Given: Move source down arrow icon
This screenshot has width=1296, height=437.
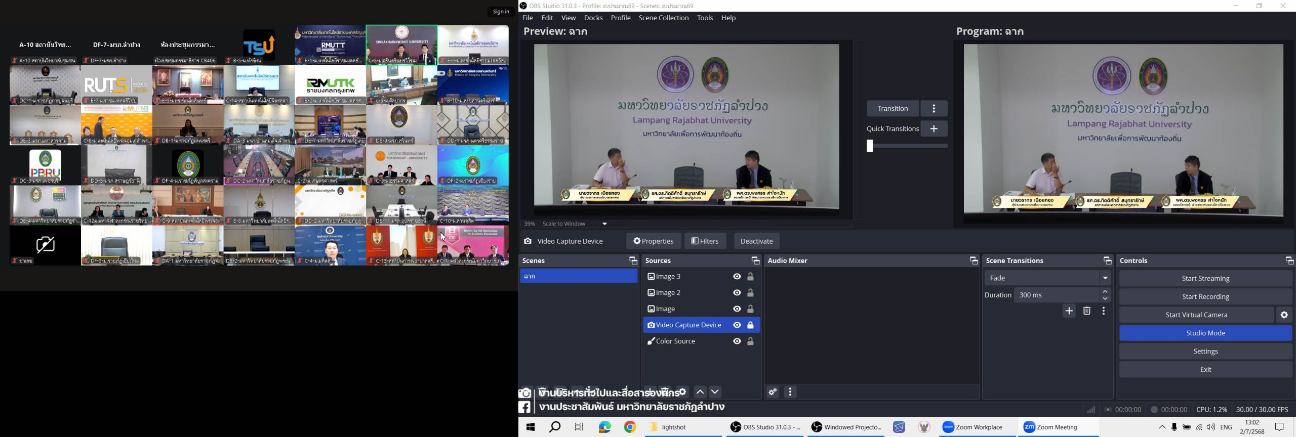Looking at the screenshot, I should [715, 392].
